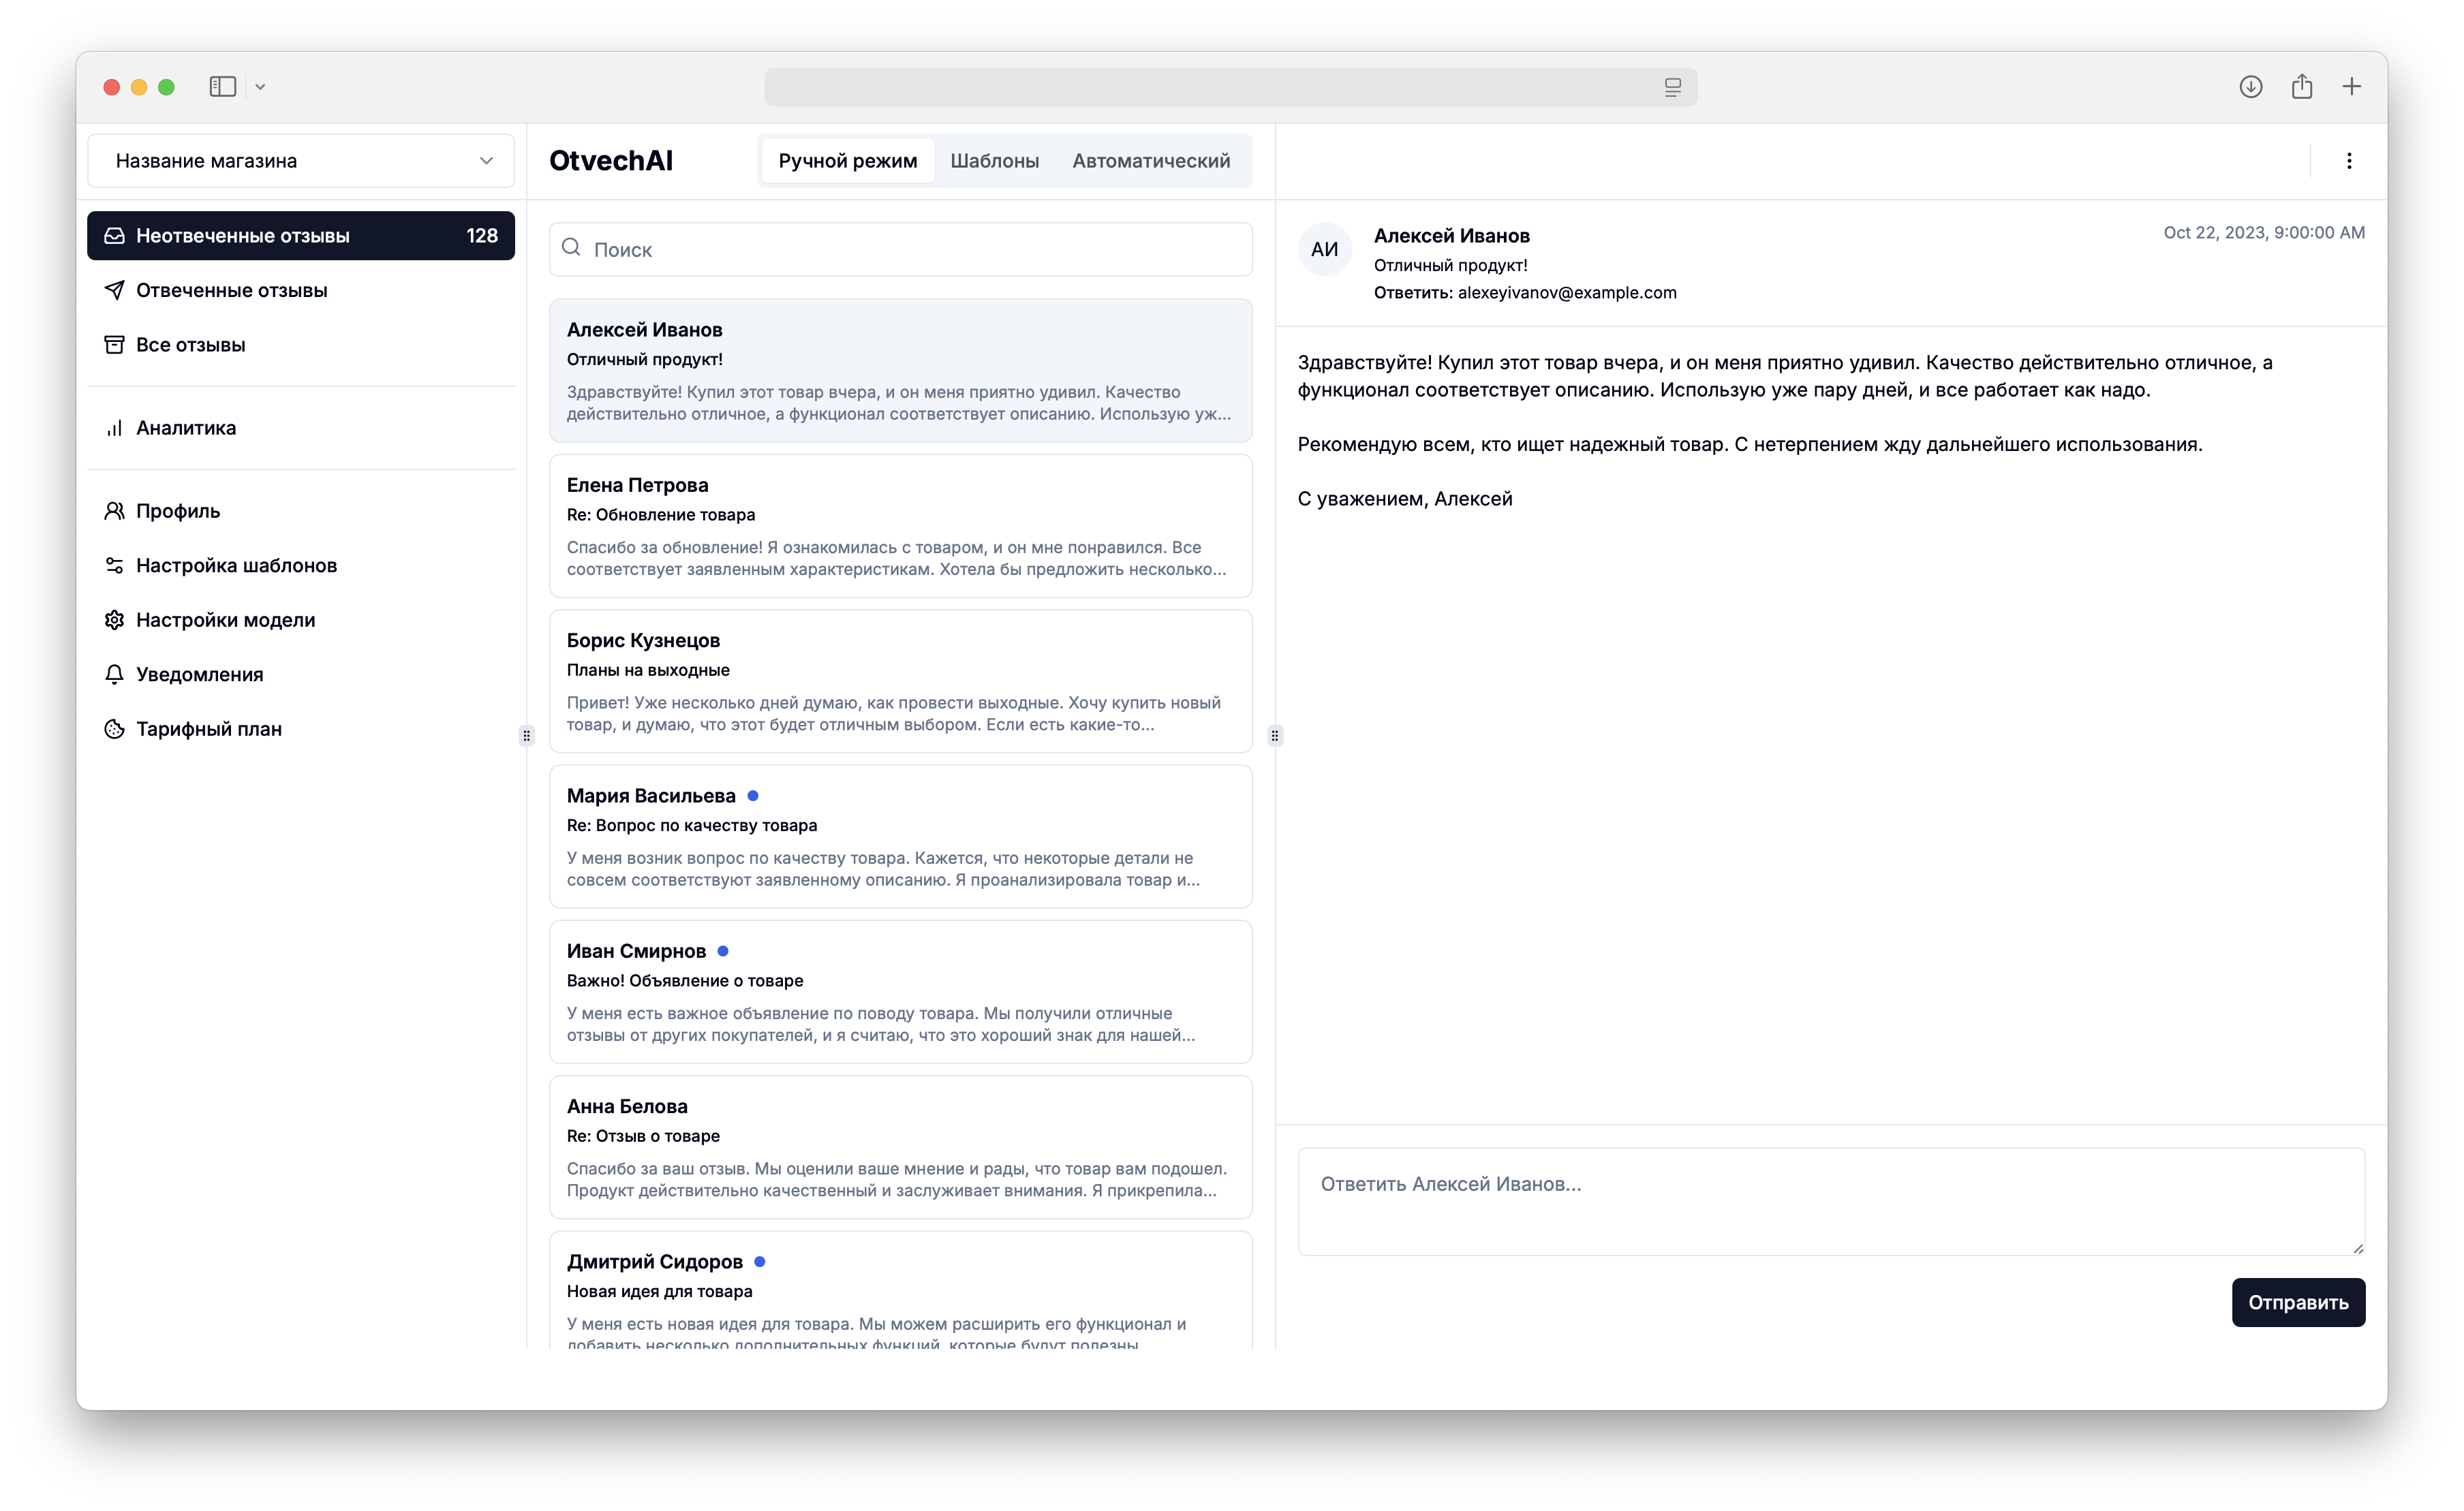
Task: Open Елена Петрова review card
Action: pyautogui.click(x=901, y=526)
